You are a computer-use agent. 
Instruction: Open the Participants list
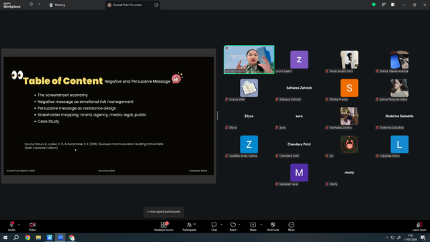(189, 227)
